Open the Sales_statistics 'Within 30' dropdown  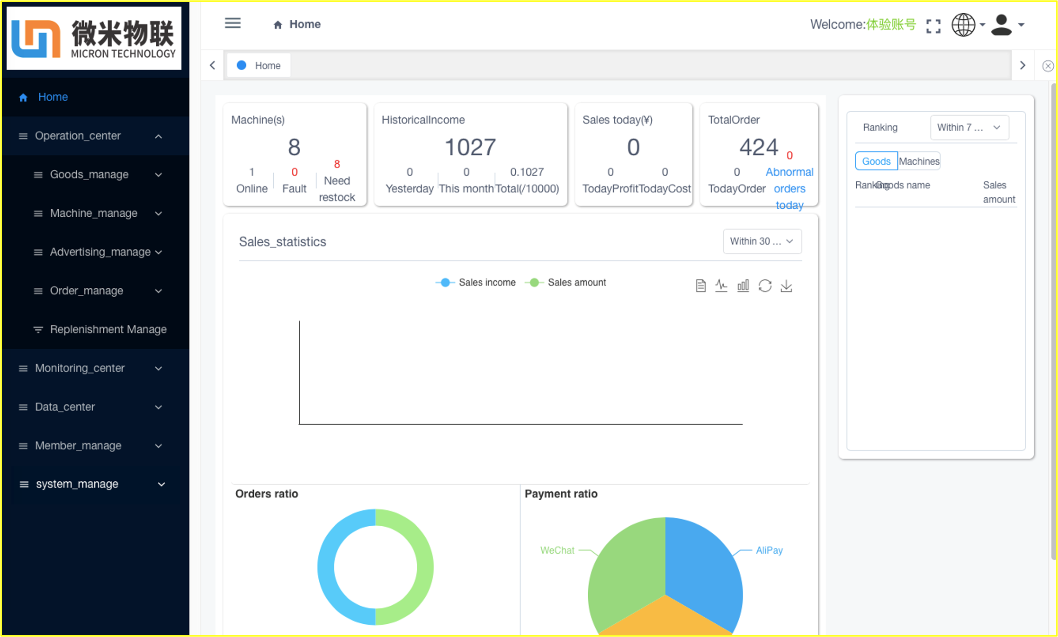point(762,241)
